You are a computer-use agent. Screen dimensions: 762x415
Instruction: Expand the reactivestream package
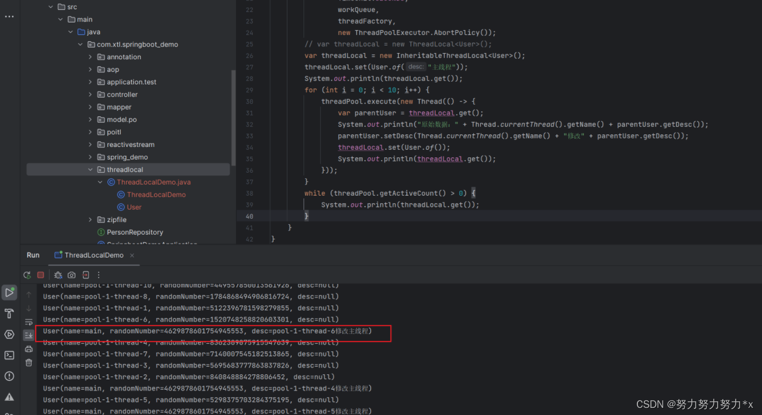coord(91,145)
